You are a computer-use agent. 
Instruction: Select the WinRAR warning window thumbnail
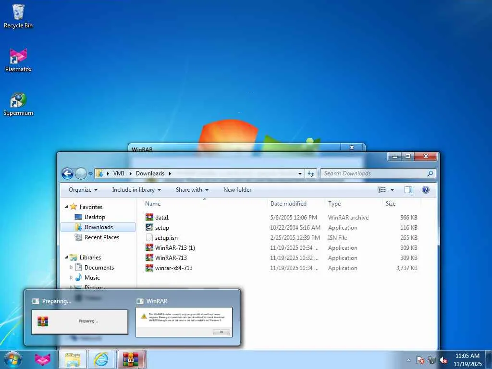pyautogui.click(x=184, y=322)
